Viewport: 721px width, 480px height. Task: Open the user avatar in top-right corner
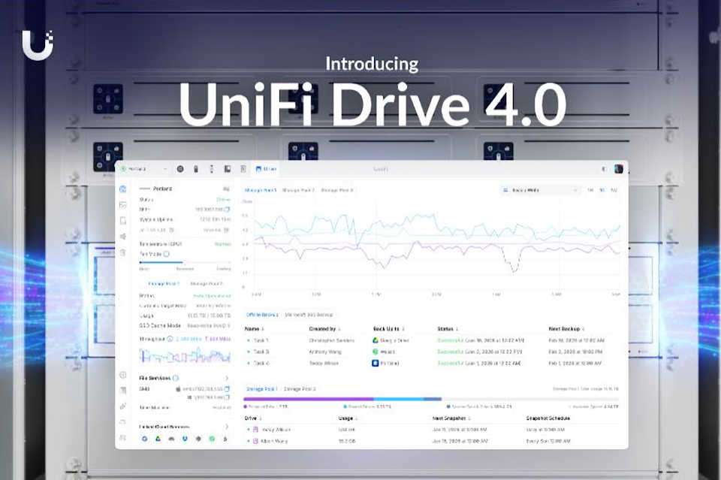(618, 169)
